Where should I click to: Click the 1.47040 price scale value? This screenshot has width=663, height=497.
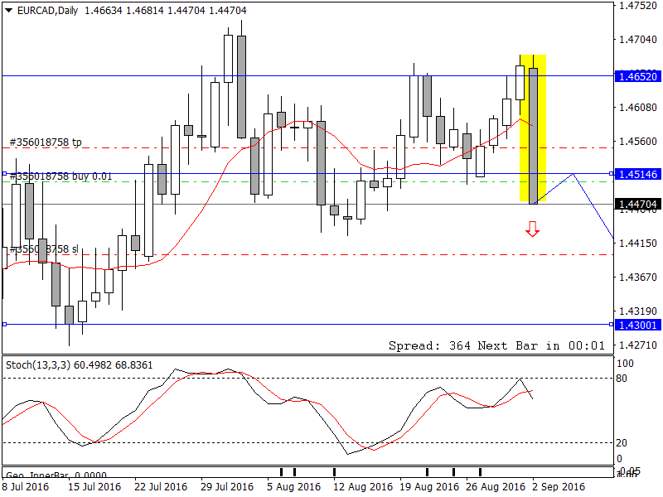pos(638,40)
